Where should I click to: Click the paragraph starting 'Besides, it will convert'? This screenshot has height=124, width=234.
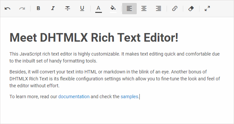click(x=115, y=79)
